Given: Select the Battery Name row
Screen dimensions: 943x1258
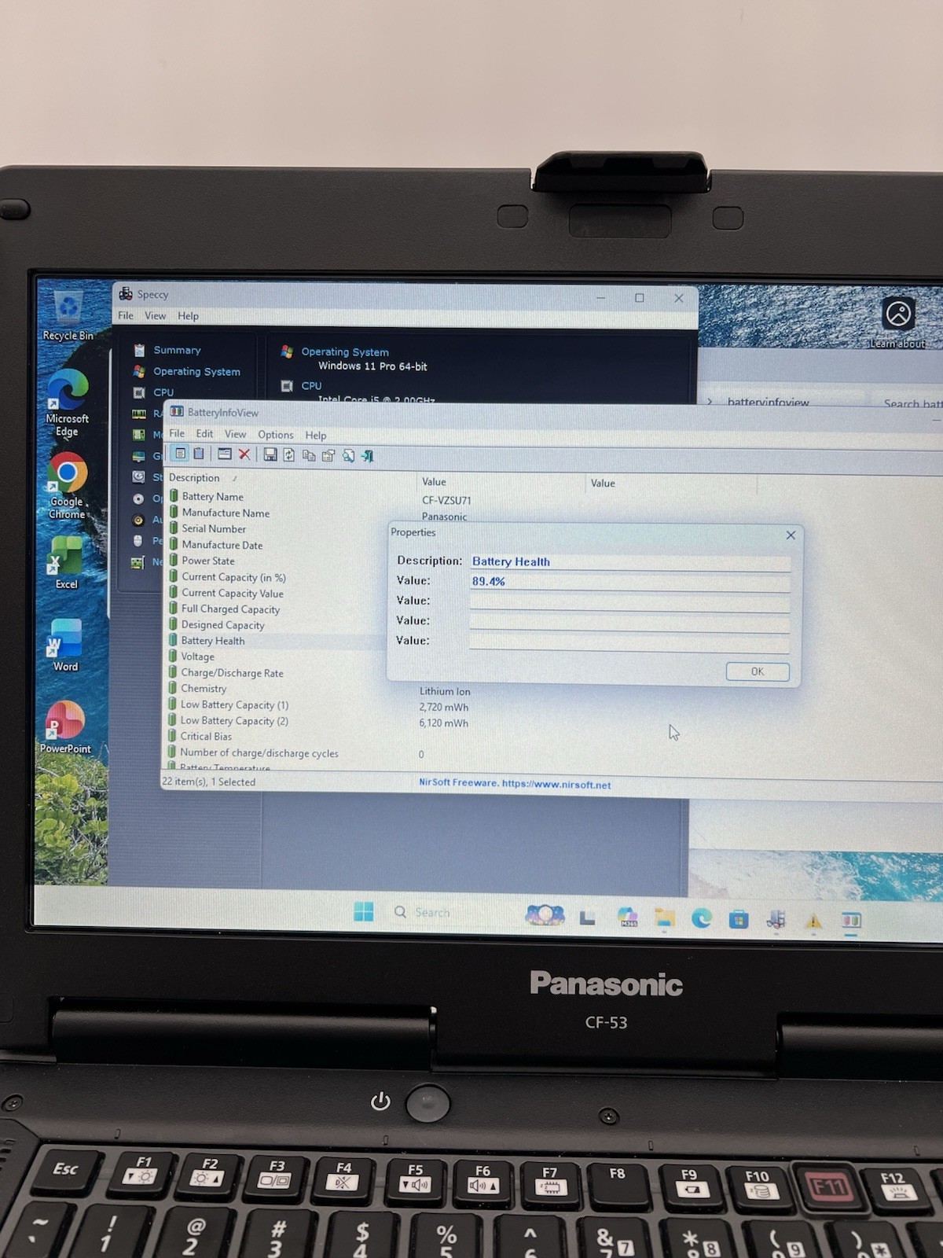Looking at the screenshot, I should tap(212, 497).
